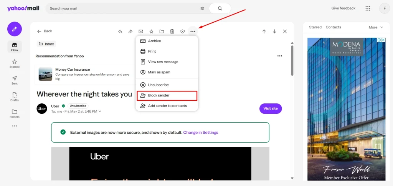Expand the More dropdown in right panel
The width and height of the screenshot is (393, 186).
click(x=376, y=27)
